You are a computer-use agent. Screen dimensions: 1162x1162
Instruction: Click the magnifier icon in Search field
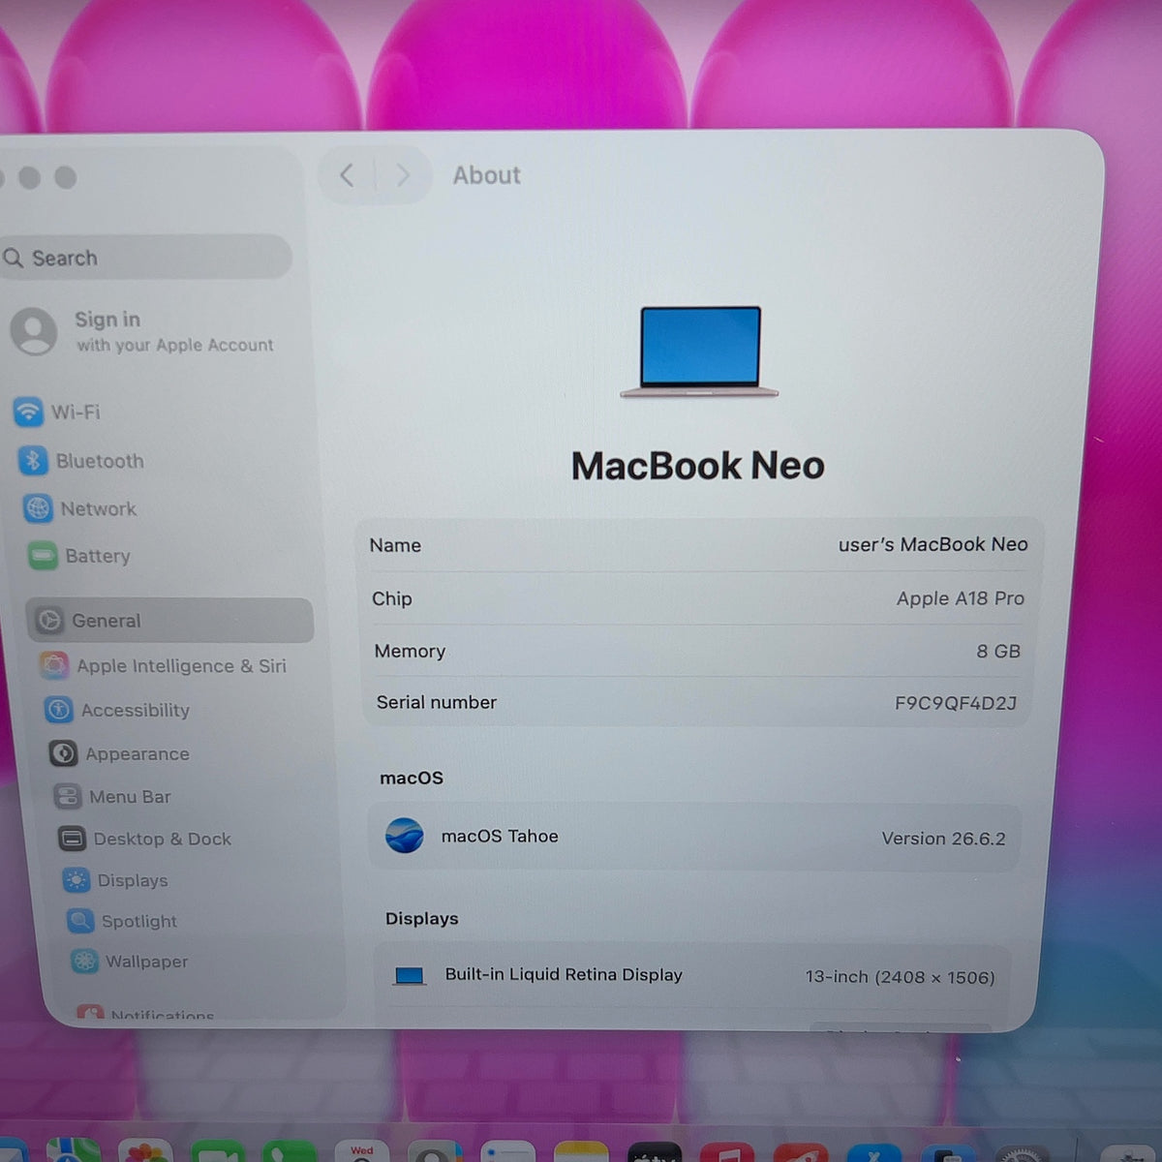[x=13, y=258]
